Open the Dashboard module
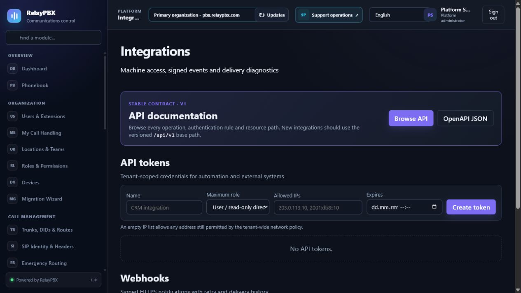 tap(54, 69)
